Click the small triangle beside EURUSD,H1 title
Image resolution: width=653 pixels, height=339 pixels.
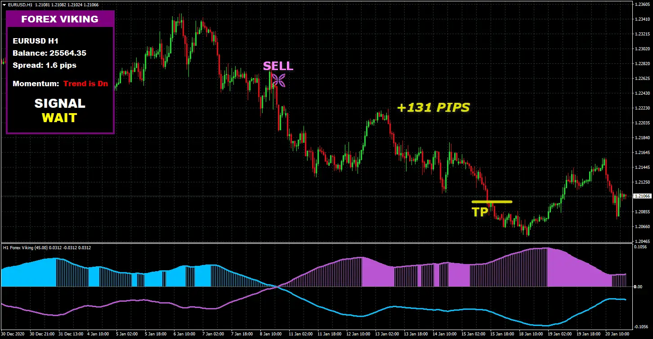4,4
